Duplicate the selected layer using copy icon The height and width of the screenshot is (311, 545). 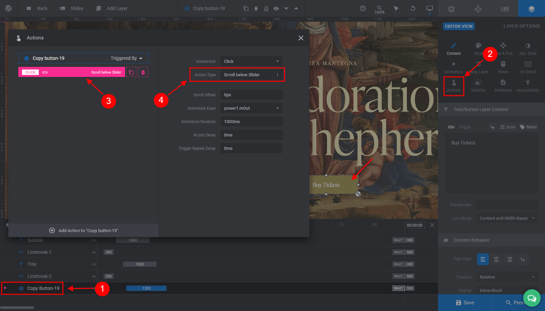click(246, 8)
